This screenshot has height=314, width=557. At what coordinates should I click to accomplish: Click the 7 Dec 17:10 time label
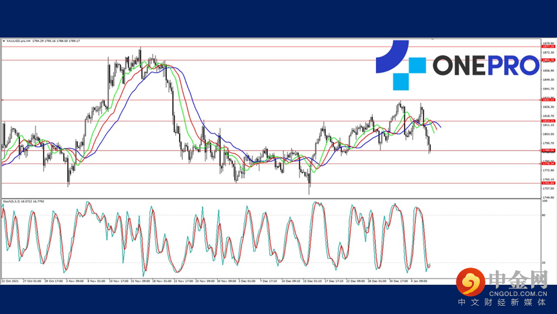pyautogui.click(x=269, y=281)
